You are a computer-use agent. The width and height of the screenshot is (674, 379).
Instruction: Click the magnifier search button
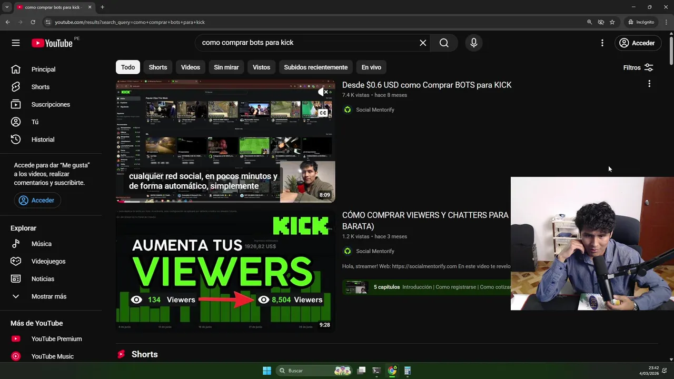coord(444,43)
